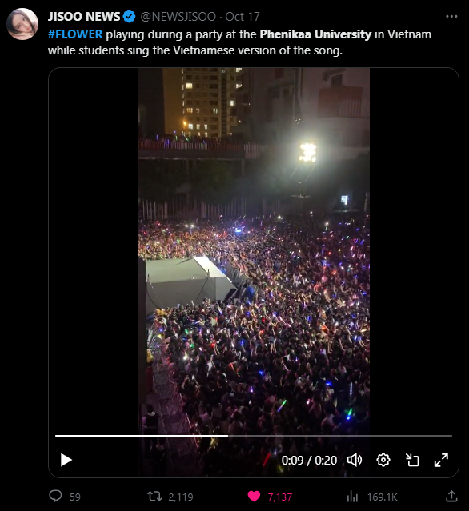Open the reply comment icon
469x511 pixels.
click(55, 496)
